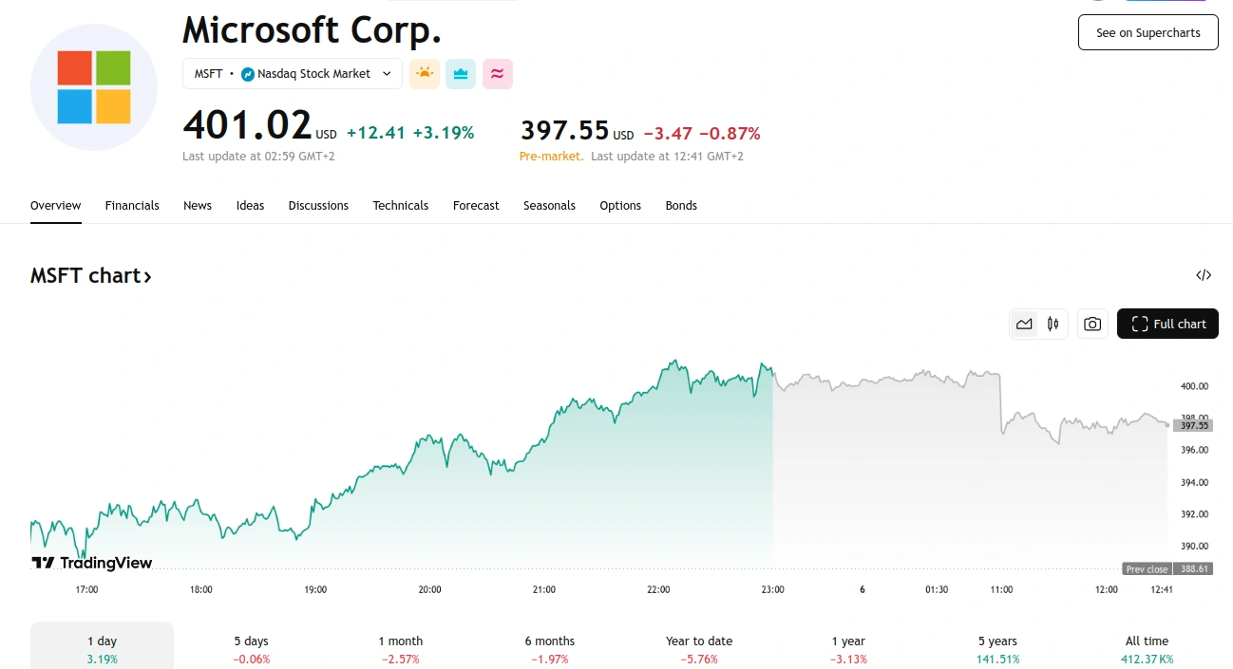Click the TradingView logo on the chart

point(91,562)
